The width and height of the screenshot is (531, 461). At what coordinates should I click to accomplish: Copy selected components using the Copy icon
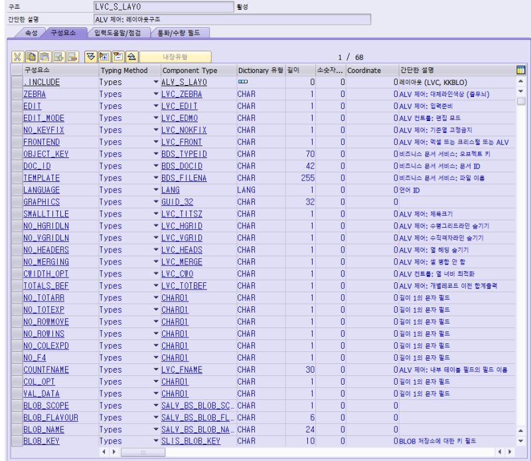[31, 56]
